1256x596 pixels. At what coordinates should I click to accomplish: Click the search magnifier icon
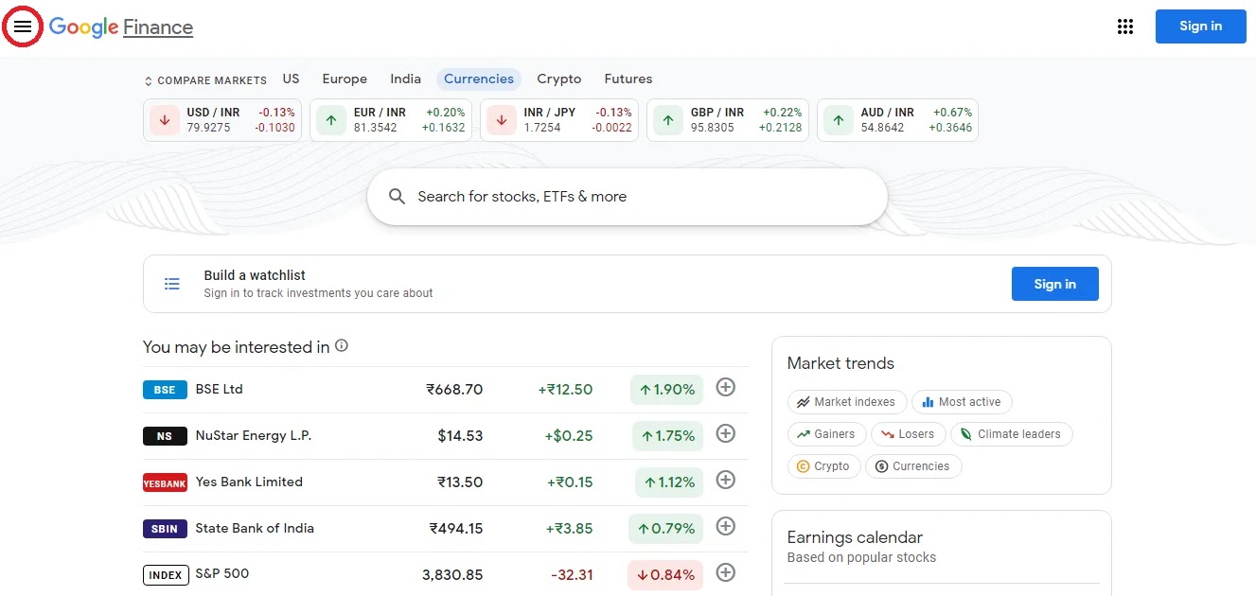(x=398, y=197)
